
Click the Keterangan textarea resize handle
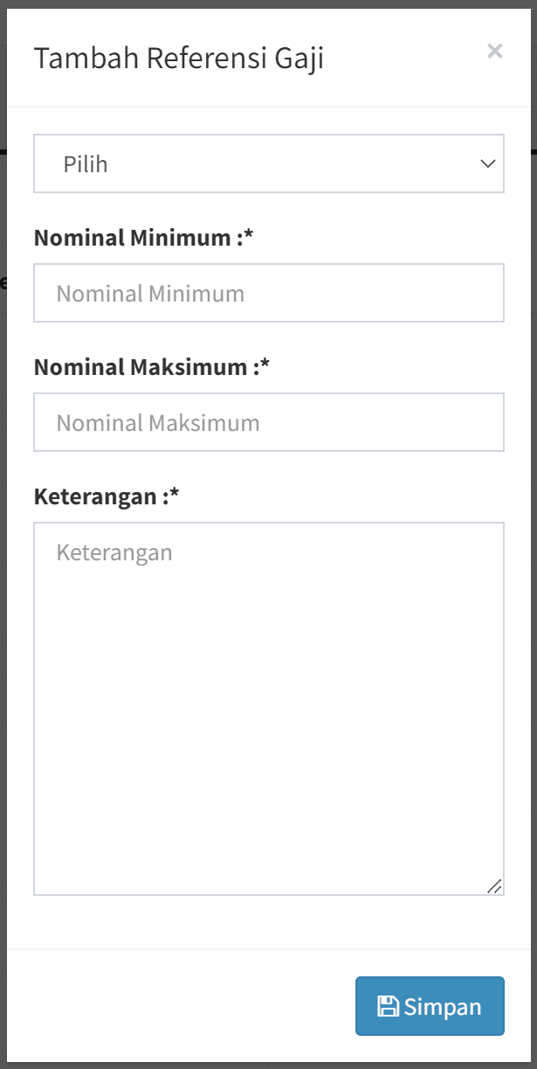point(494,885)
